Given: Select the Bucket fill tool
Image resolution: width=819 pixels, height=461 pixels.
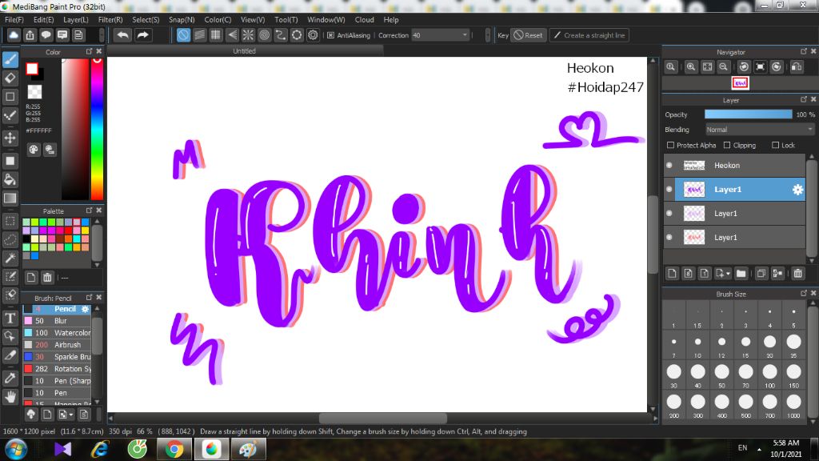Looking at the screenshot, I should (x=10, y=180).
